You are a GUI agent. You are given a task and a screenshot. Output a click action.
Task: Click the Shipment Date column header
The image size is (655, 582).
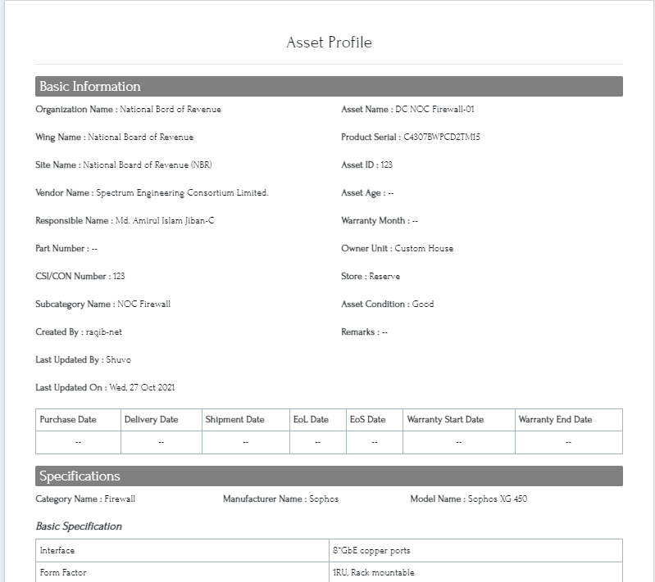pos(234,420)
